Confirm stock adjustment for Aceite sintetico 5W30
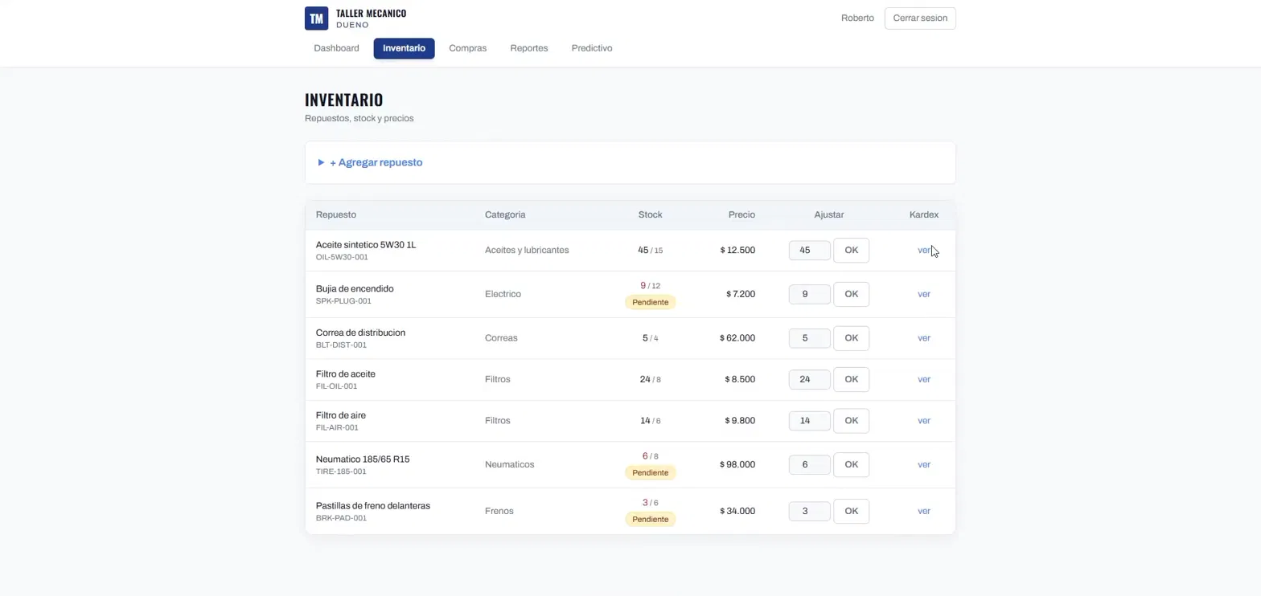This screenshot has height=596, width=1261. [x=851, y=251]
